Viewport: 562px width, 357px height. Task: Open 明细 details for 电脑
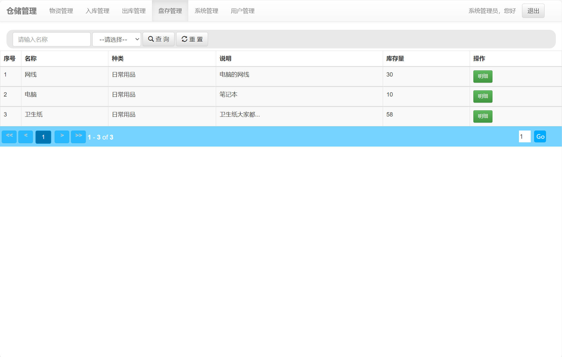tap(483, 96)
